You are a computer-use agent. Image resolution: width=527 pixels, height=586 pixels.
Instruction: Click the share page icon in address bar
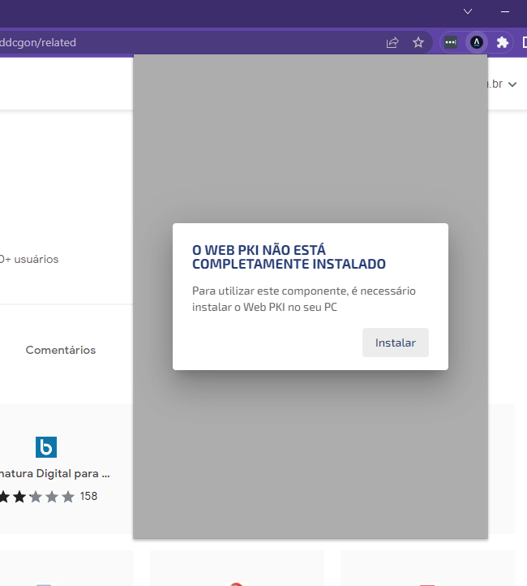coord(392,42)
